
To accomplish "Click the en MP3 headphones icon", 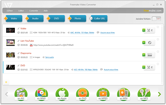I will (144, 94).
